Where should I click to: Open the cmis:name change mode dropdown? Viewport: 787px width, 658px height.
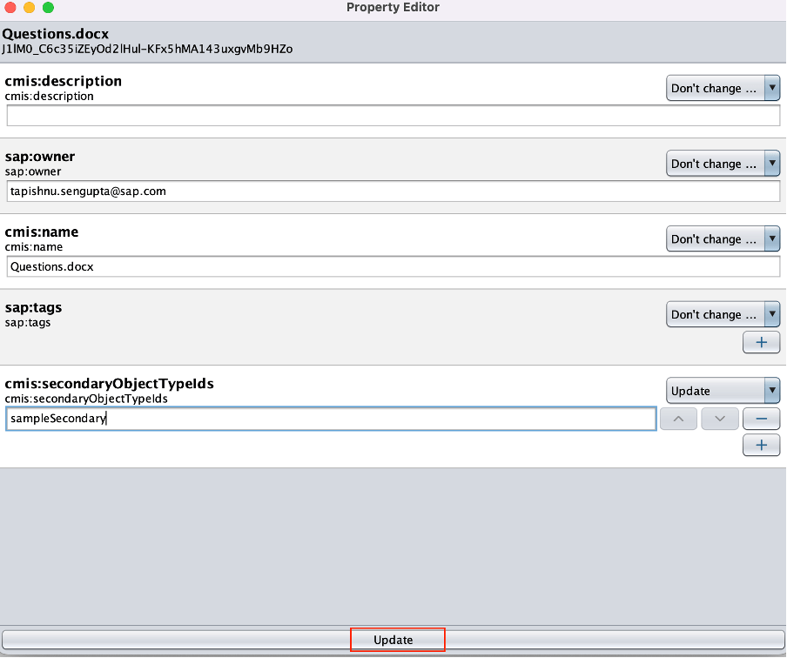723,238
